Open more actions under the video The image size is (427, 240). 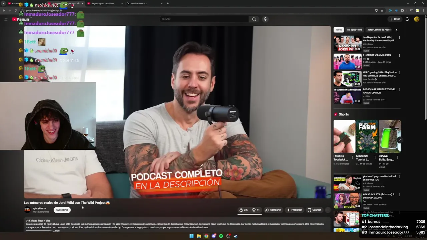click(328, 210)
